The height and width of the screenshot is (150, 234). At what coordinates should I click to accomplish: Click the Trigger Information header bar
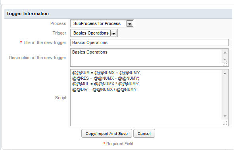(118, 14)
